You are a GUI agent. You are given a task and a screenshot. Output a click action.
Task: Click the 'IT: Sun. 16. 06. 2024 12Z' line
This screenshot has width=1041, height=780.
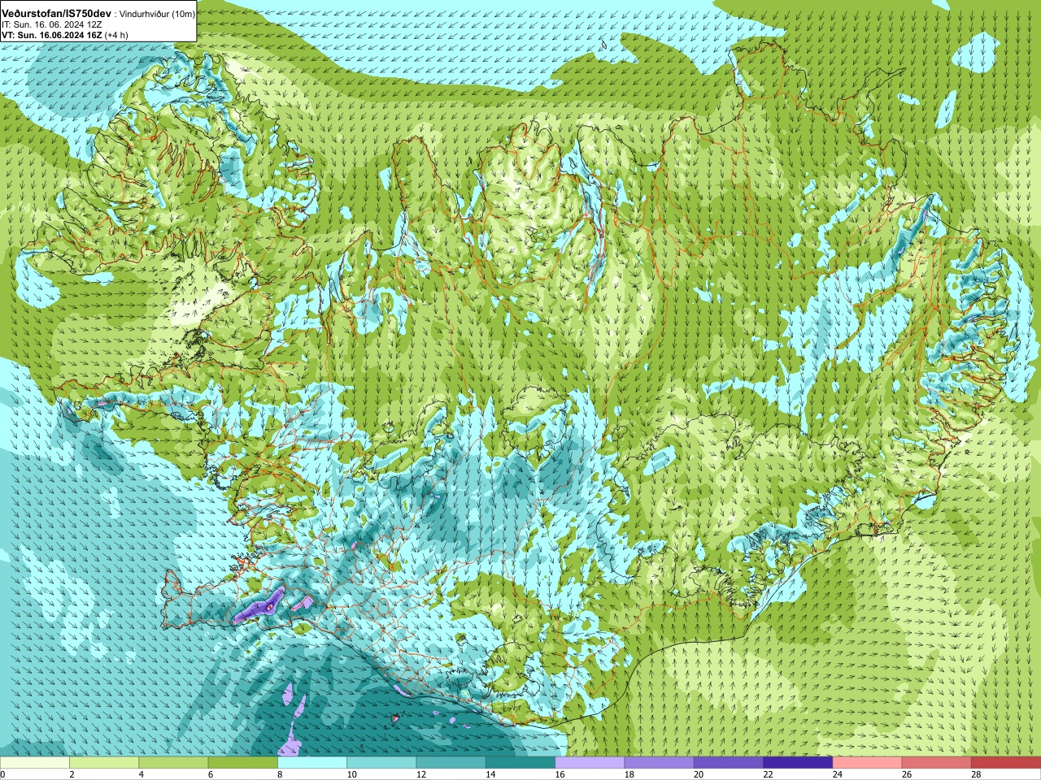point(52,24)
